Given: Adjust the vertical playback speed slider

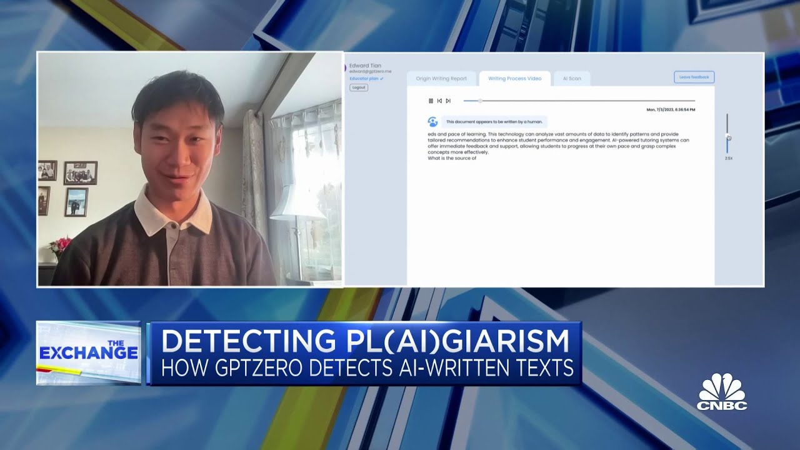Looking at the screenshot, I should [727, 133].
